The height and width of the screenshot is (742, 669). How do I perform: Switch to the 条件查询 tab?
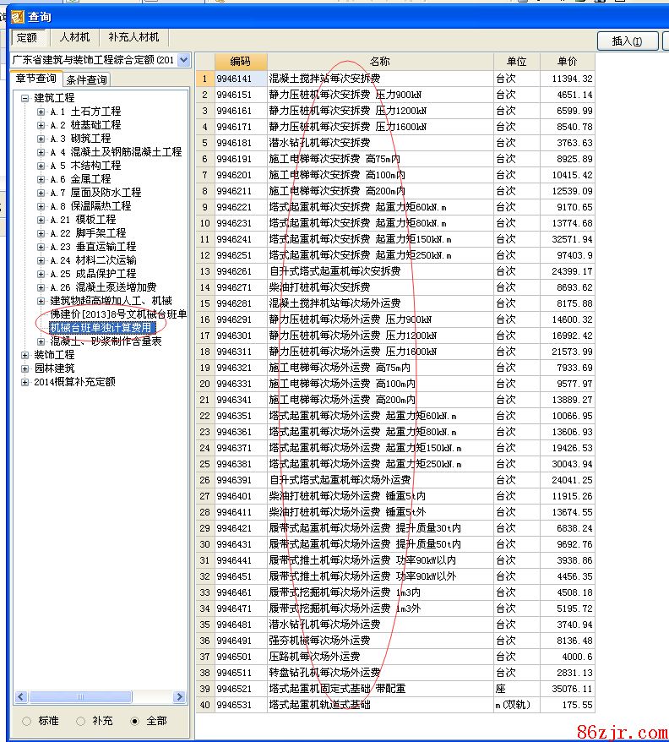pos(86,80)
